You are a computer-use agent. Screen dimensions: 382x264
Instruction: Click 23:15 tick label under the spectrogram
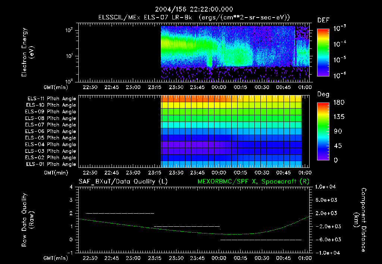pos(154,87)
